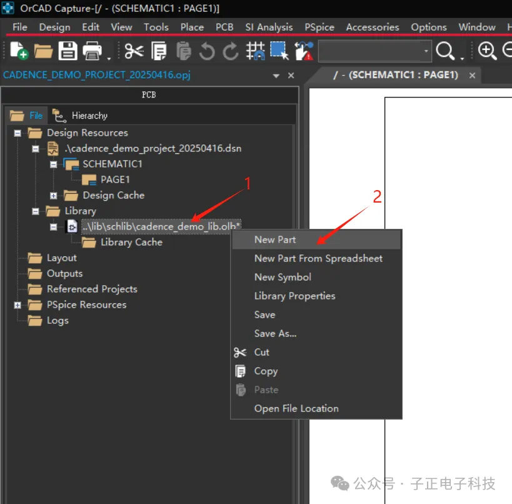Open the Design menu
Screen dimensions: 512x504
(55, 27)
